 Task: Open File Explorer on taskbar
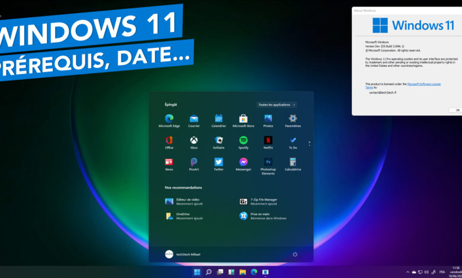242,272
